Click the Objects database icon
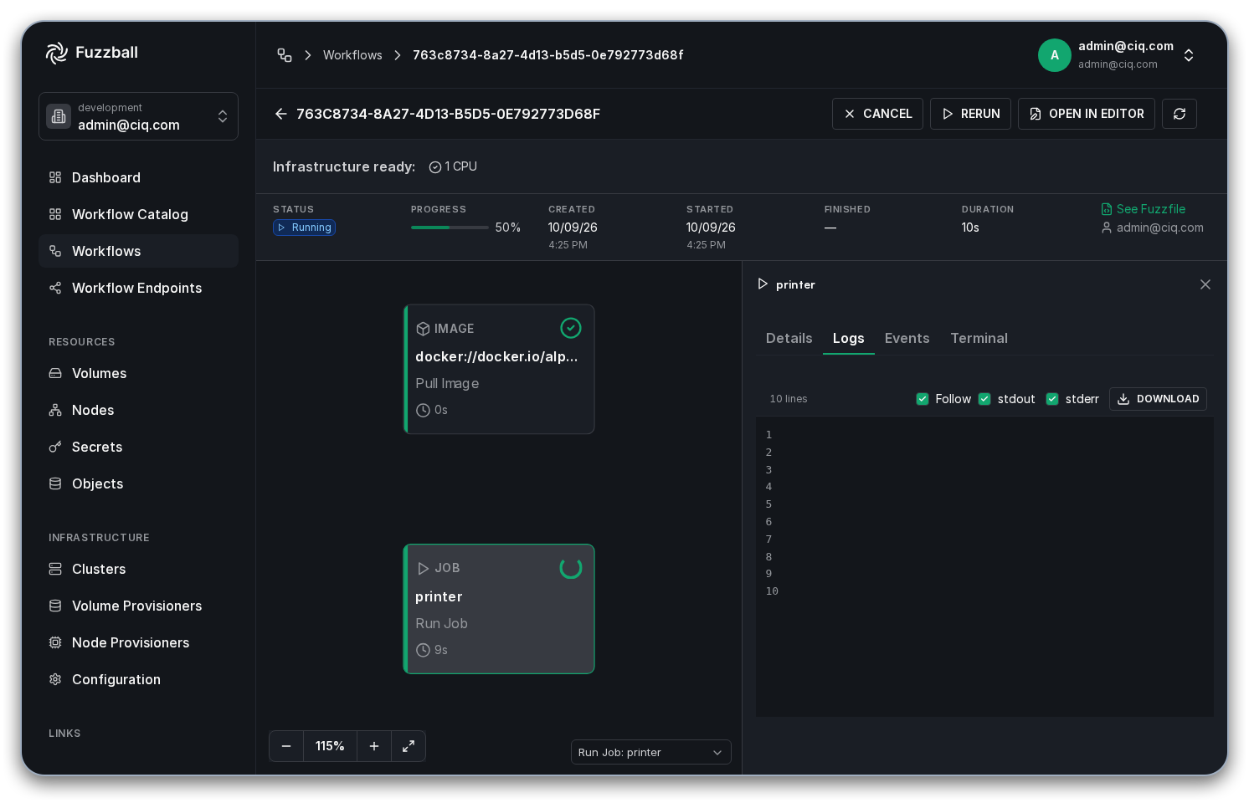This screenshot has height=803, width=1249. click(55, 483)
